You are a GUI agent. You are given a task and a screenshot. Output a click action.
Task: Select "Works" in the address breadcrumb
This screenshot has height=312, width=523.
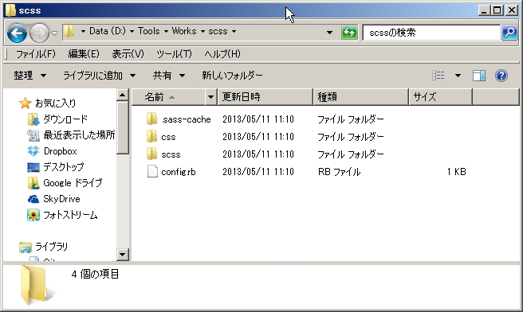pyautogui.click(x=184, y=31)
